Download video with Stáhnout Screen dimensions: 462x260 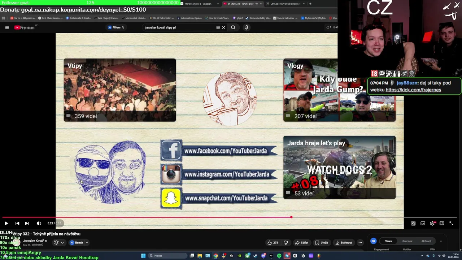click(x=343, y=243)
